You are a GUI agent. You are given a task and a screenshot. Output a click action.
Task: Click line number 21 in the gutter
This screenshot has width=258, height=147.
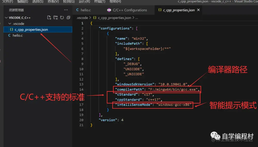click(x=81, y=125)
